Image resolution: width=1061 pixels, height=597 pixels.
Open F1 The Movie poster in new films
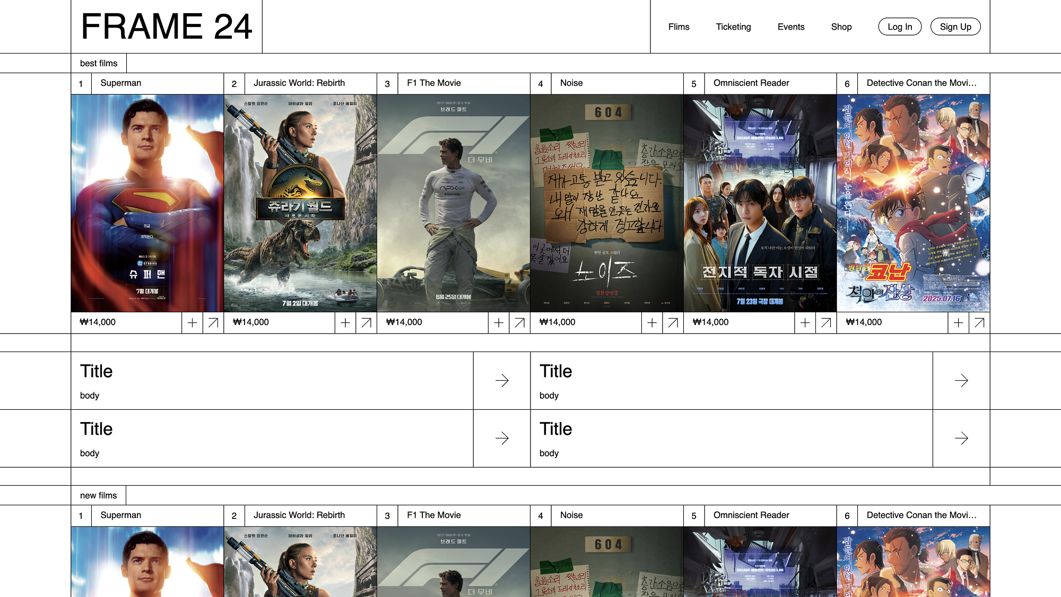(x=454, y=562)
